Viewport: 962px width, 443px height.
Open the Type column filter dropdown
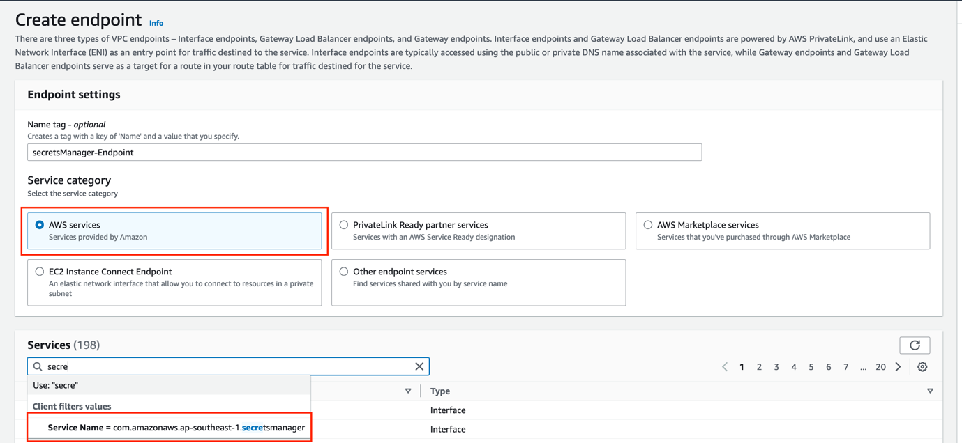(x=930, y=391)
